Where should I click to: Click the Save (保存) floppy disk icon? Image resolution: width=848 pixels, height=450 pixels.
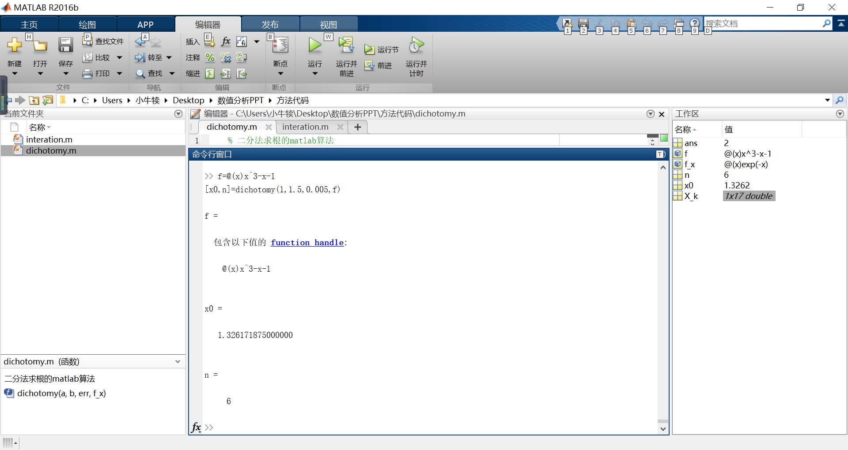(x=66, y=45)
